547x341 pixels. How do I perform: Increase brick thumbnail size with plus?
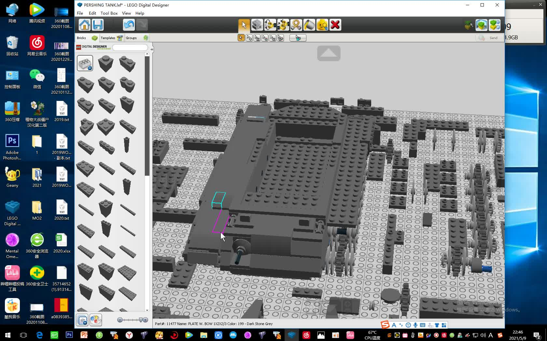point(145,320)
